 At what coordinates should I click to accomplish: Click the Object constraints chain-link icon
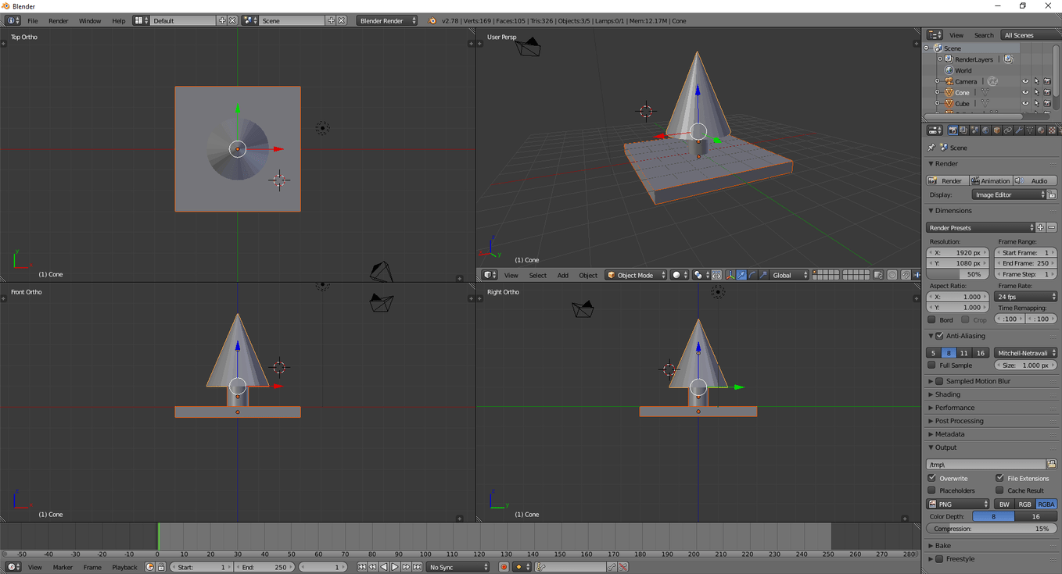pos(1008,130)
